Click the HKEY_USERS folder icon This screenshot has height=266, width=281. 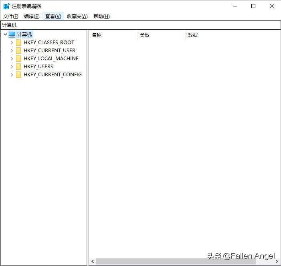tap(18, 67)
